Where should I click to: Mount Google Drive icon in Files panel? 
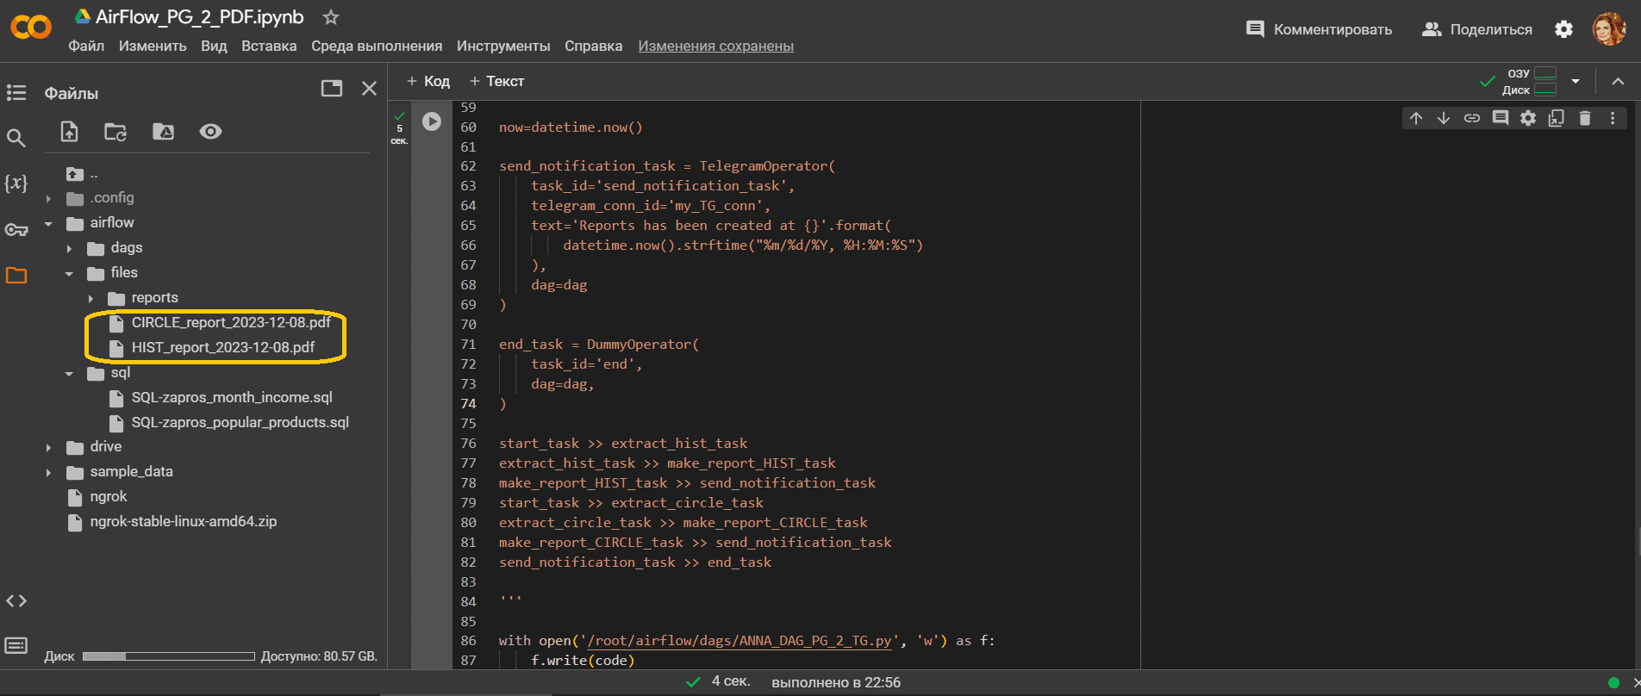click(x=163, y=131)
